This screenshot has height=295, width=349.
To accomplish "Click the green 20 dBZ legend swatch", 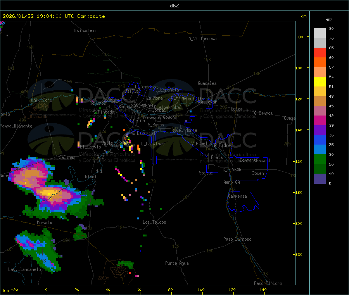I will (320, 159).
